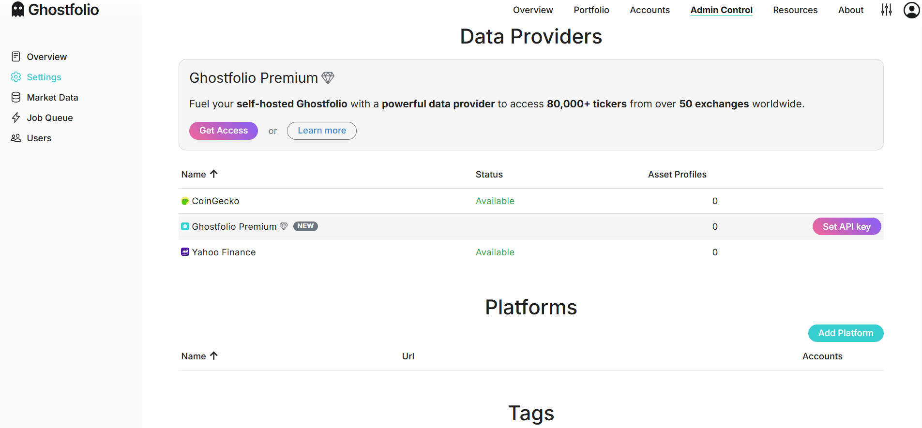The height and width of the screenshot is (428, 922).
Task: Sort Data Providers by Name arrow
Action: click(214, 174)
